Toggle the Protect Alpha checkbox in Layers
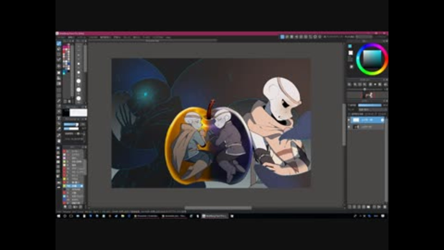444x250 pixels. (350, 114)
